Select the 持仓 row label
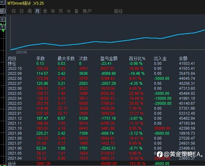The image size is (205, 166). tap(12, 64)
